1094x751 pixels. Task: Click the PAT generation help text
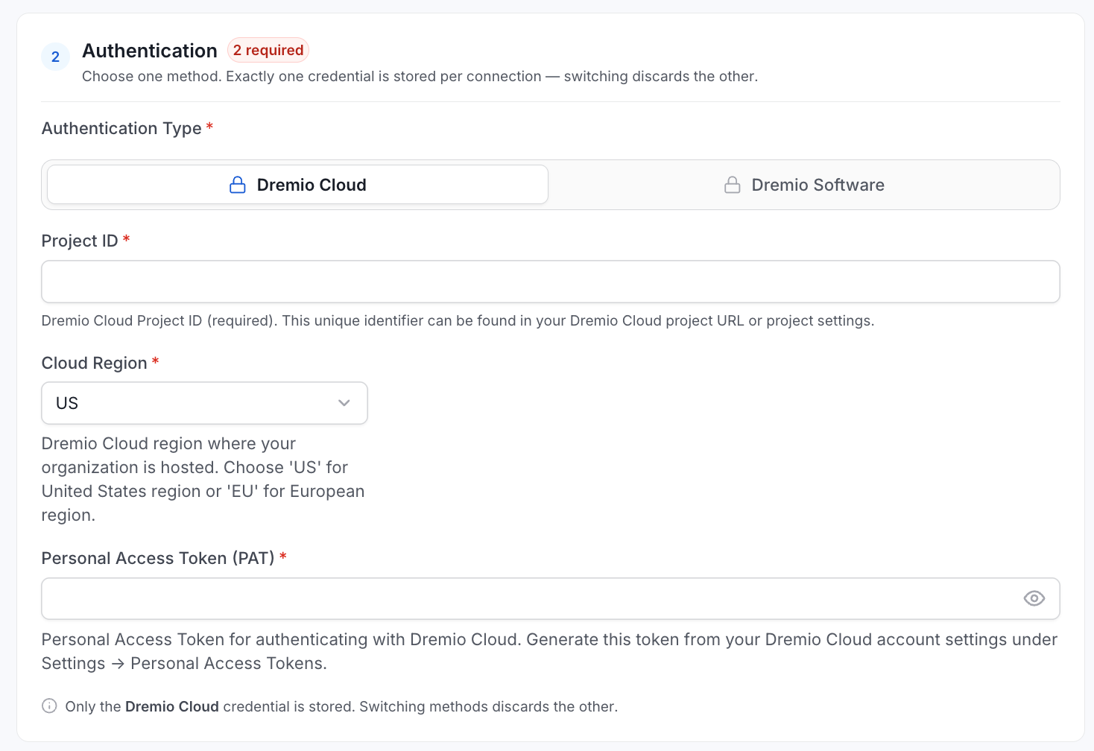[550, 651]
